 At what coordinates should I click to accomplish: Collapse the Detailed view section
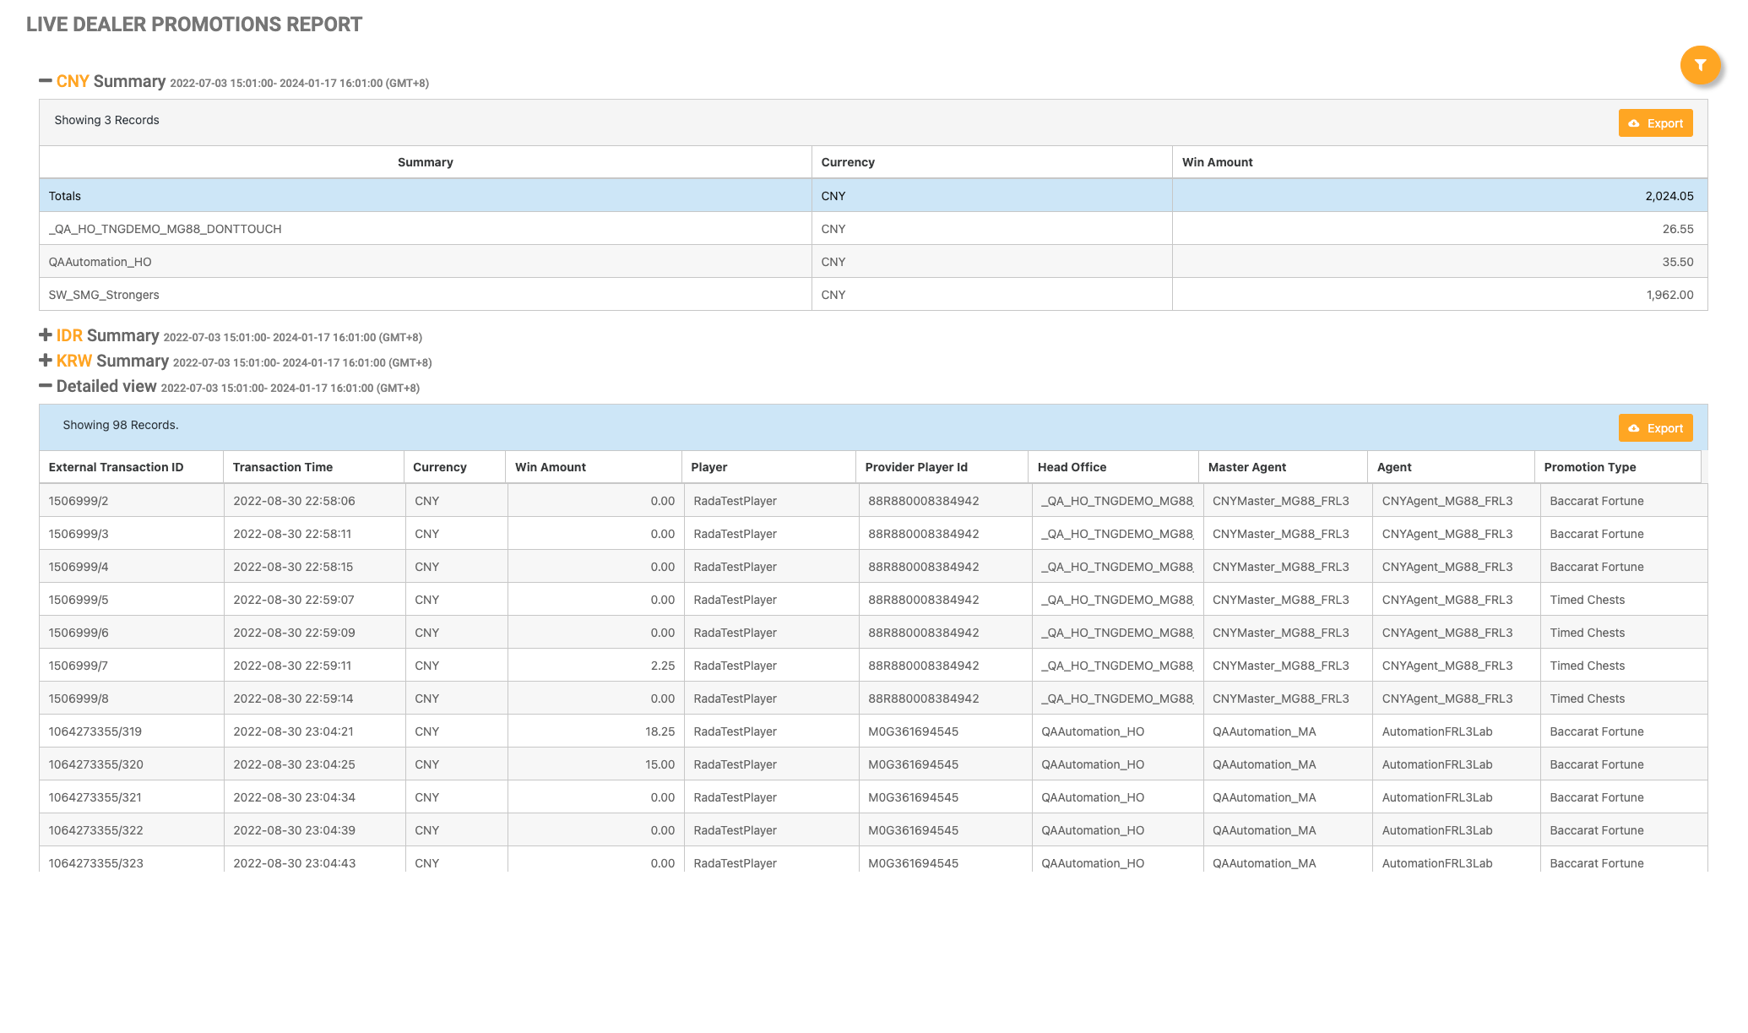click(46, 386)
